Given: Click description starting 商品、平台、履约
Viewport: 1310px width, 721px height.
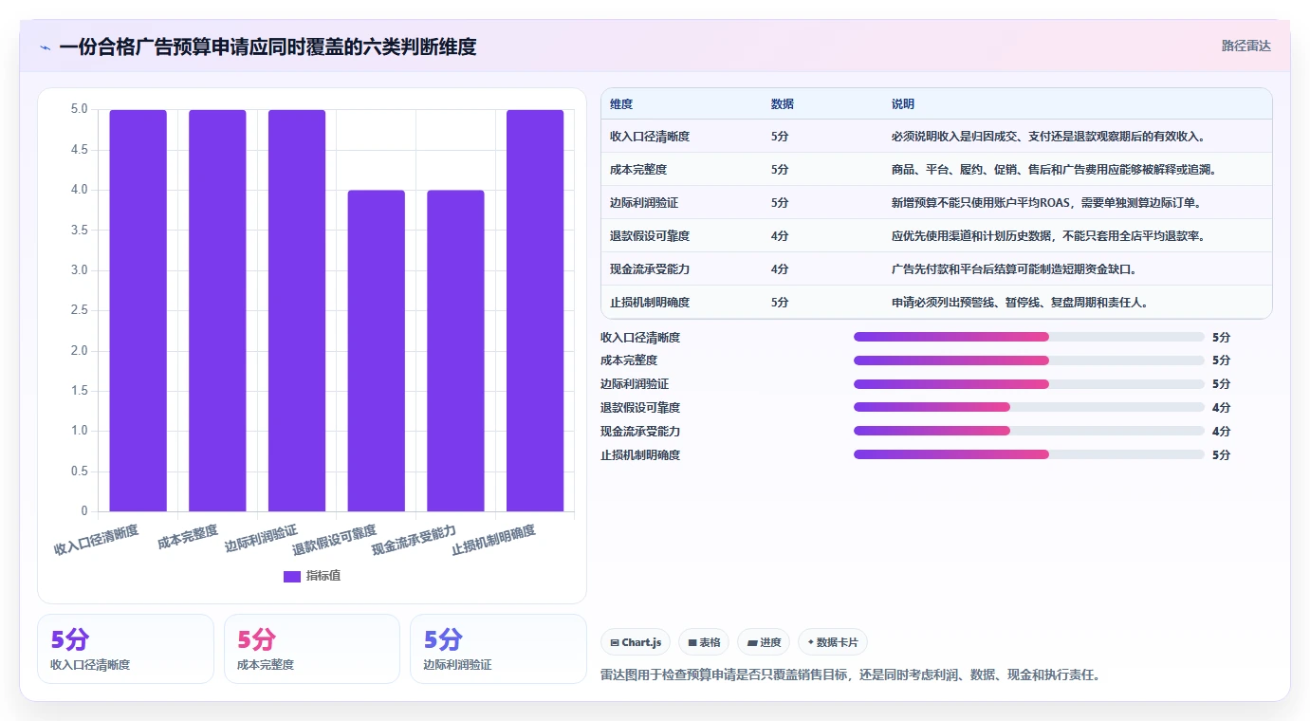Looking at the screenshot, I should [x=1054, y=170].
